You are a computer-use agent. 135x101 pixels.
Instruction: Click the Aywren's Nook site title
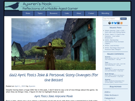point(37,4)
